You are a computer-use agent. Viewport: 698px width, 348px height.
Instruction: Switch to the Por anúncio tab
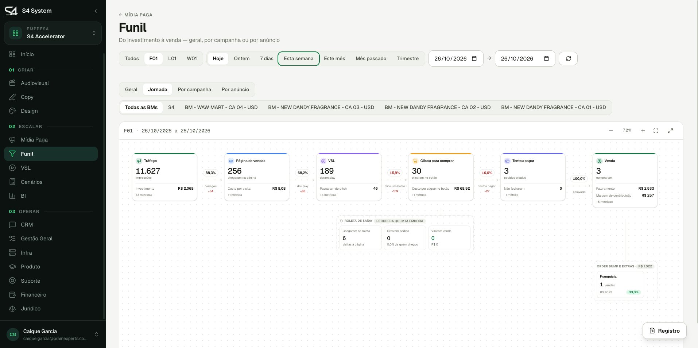(x=235, y=89)
